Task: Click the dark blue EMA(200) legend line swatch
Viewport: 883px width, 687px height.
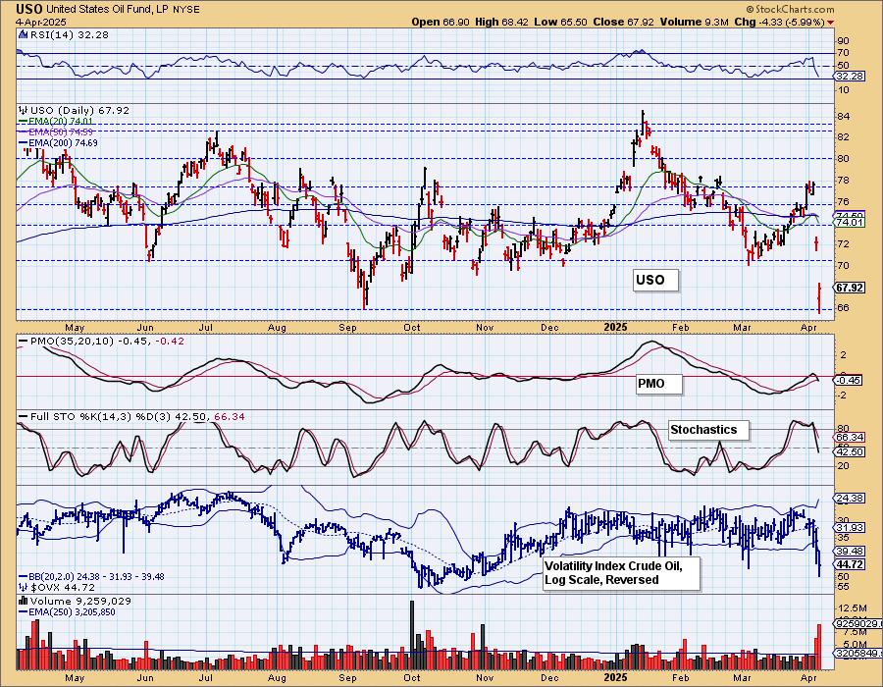Action: click(23, 143)
